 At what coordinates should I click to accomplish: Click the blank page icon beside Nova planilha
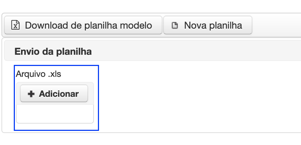point(175,25)
